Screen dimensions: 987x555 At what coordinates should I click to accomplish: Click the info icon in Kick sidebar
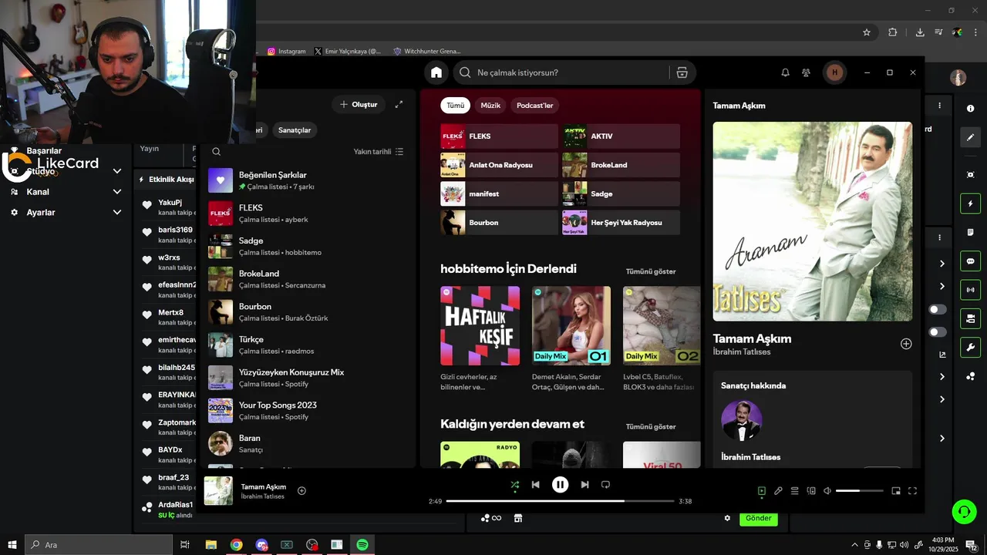click(971, 109)
